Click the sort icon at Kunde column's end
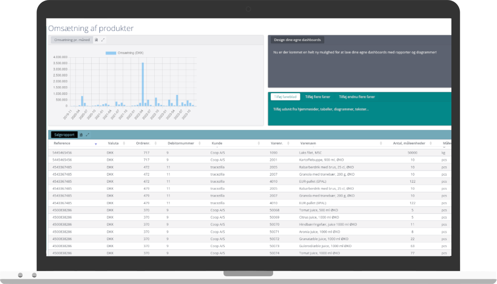Viewport: 497px width, 284px height. coord(259,143)
